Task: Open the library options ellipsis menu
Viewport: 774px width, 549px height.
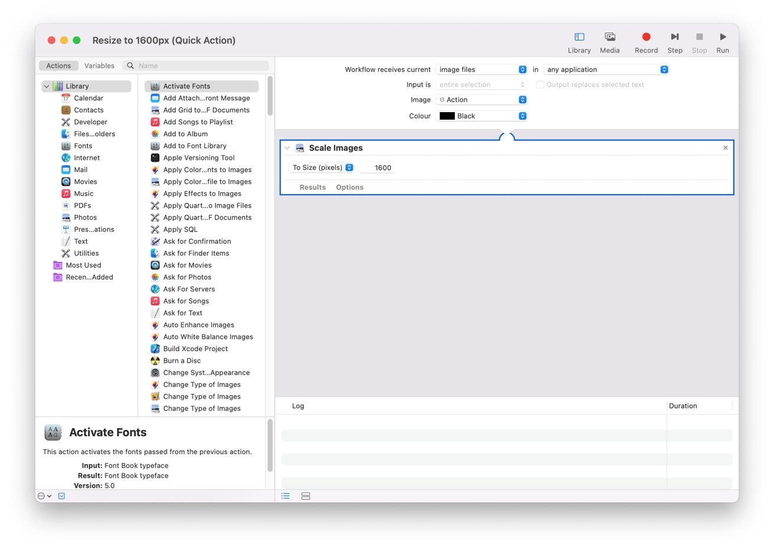Action: [44, 496]
